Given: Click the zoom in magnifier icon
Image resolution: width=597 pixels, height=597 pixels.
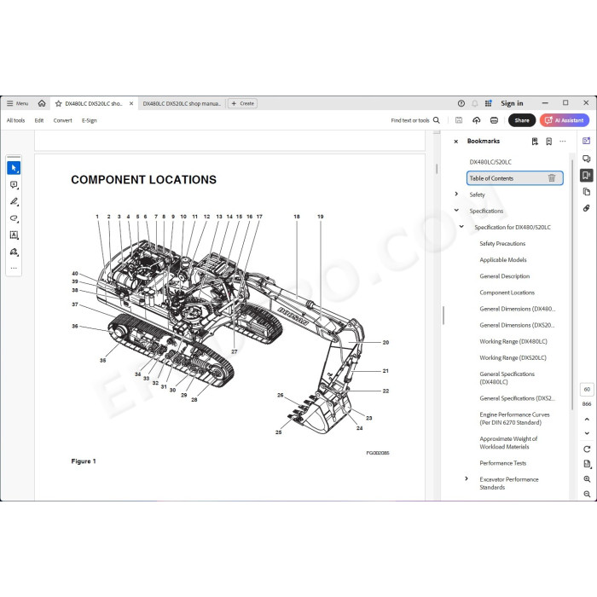Looking at the screenshot, I should 587,479.
